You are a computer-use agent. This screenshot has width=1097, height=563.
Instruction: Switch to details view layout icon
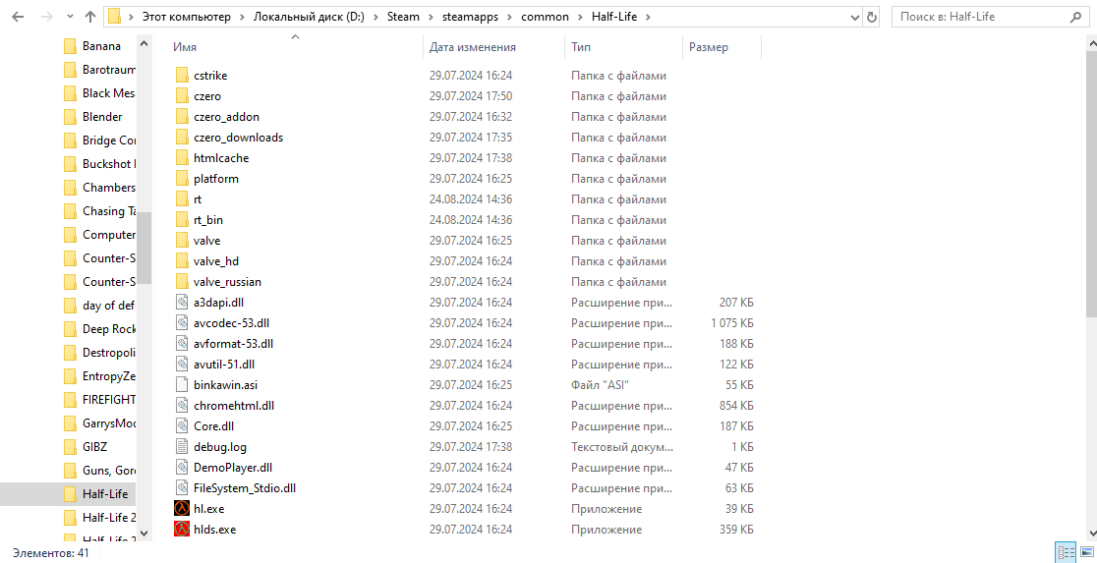point(1067,552)
